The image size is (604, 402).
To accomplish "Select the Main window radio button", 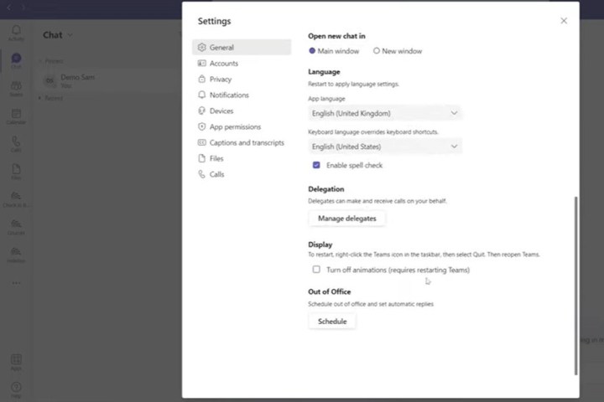I will pyautogui.click(x=313, y=51).
